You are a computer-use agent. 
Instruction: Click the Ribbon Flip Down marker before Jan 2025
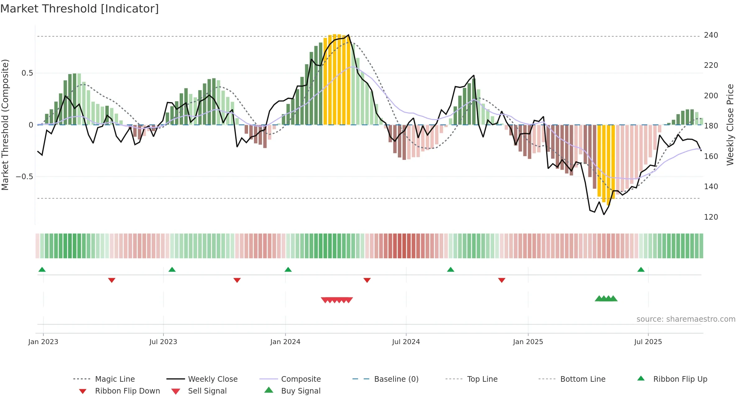[x=502, y=280]
